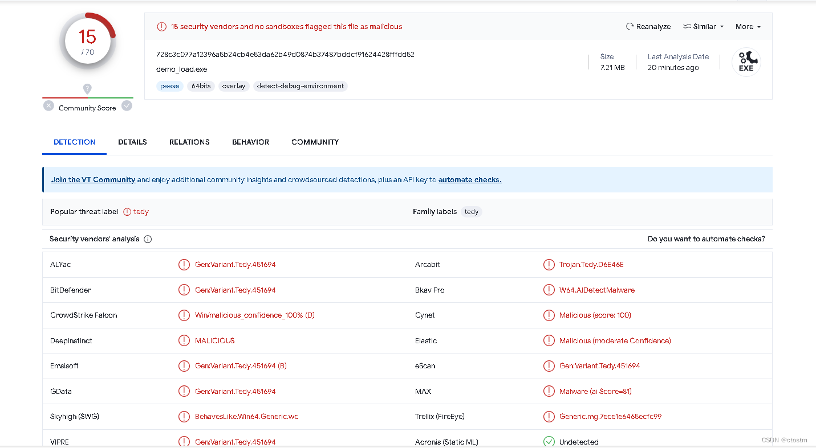The width and height of the screenshot is (816, 448).
Task: Open the Similar dropdown menu
Action: pyautogui.click(x=703, y=27)
